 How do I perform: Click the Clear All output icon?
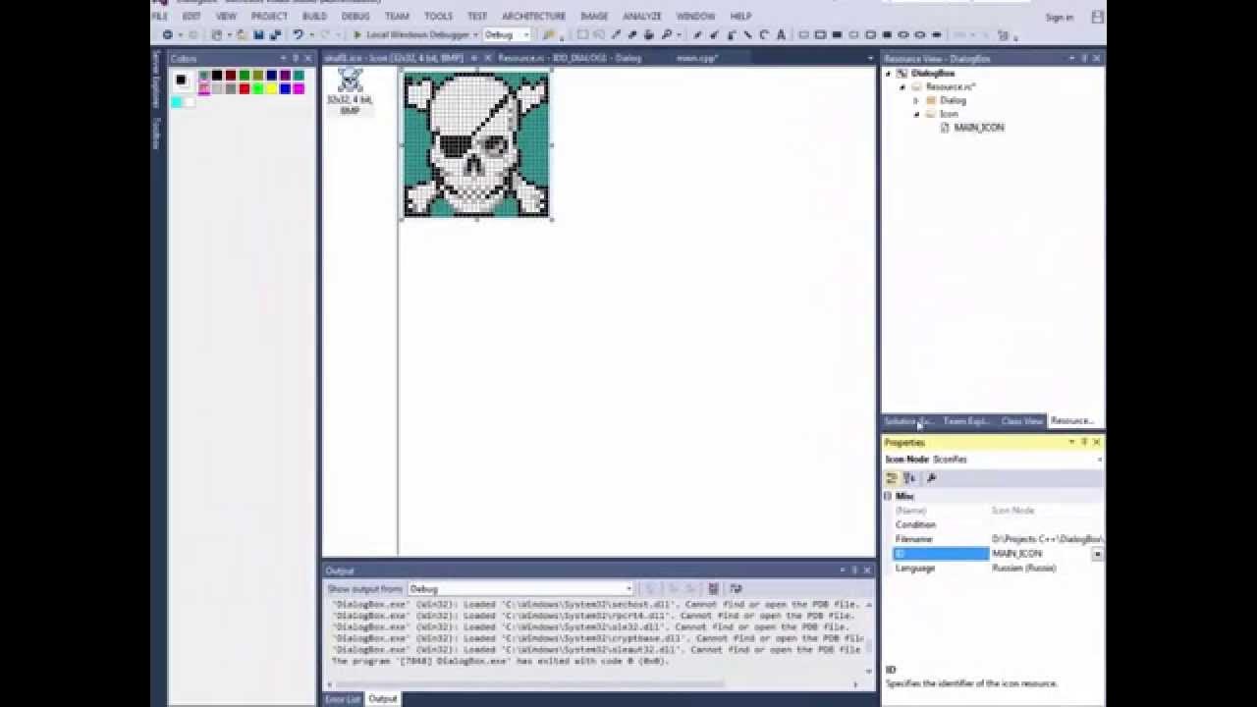(x=713, y=589)
